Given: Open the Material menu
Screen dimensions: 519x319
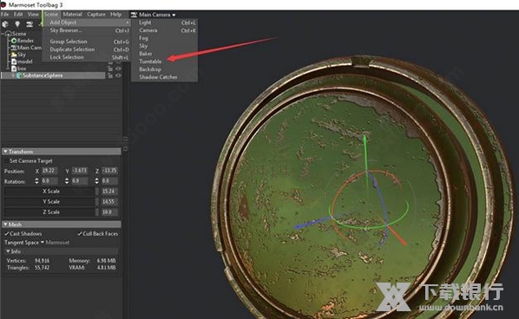Looking at the screenshot, I should 73,14.
